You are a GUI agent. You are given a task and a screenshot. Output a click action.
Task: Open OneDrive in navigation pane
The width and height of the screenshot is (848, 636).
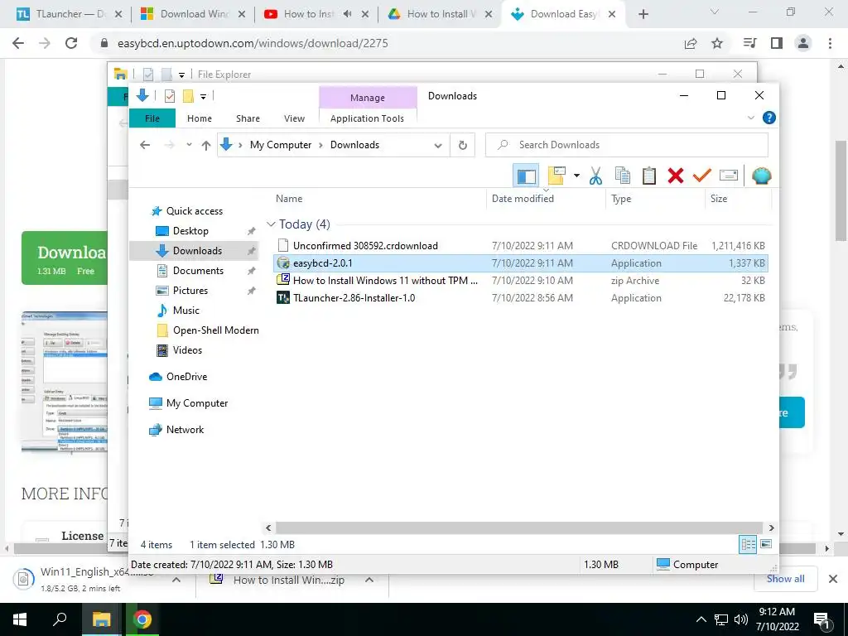pos(186,377)
